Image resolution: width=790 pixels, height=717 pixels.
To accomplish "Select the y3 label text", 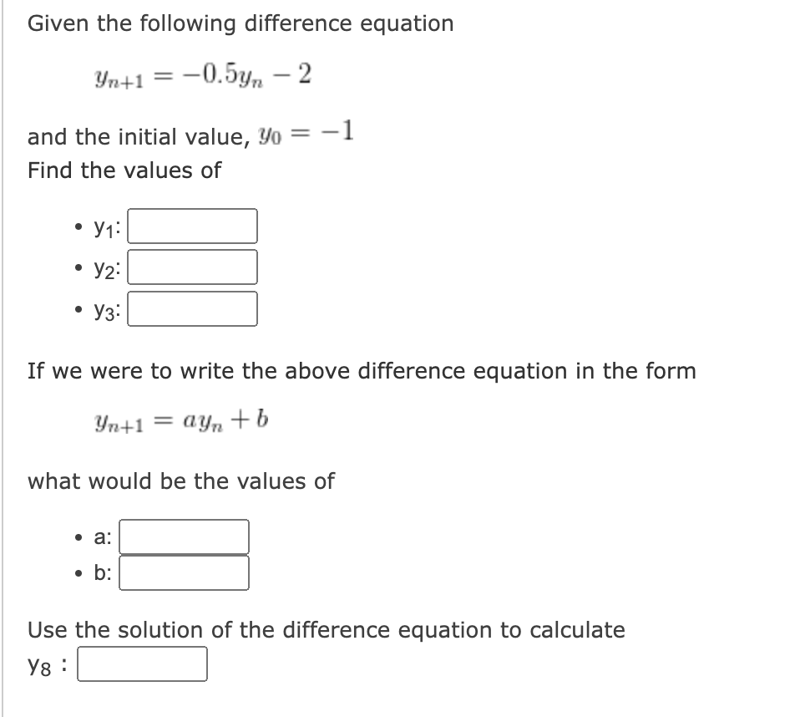I will pyautogui.click(x=104, y=310).
